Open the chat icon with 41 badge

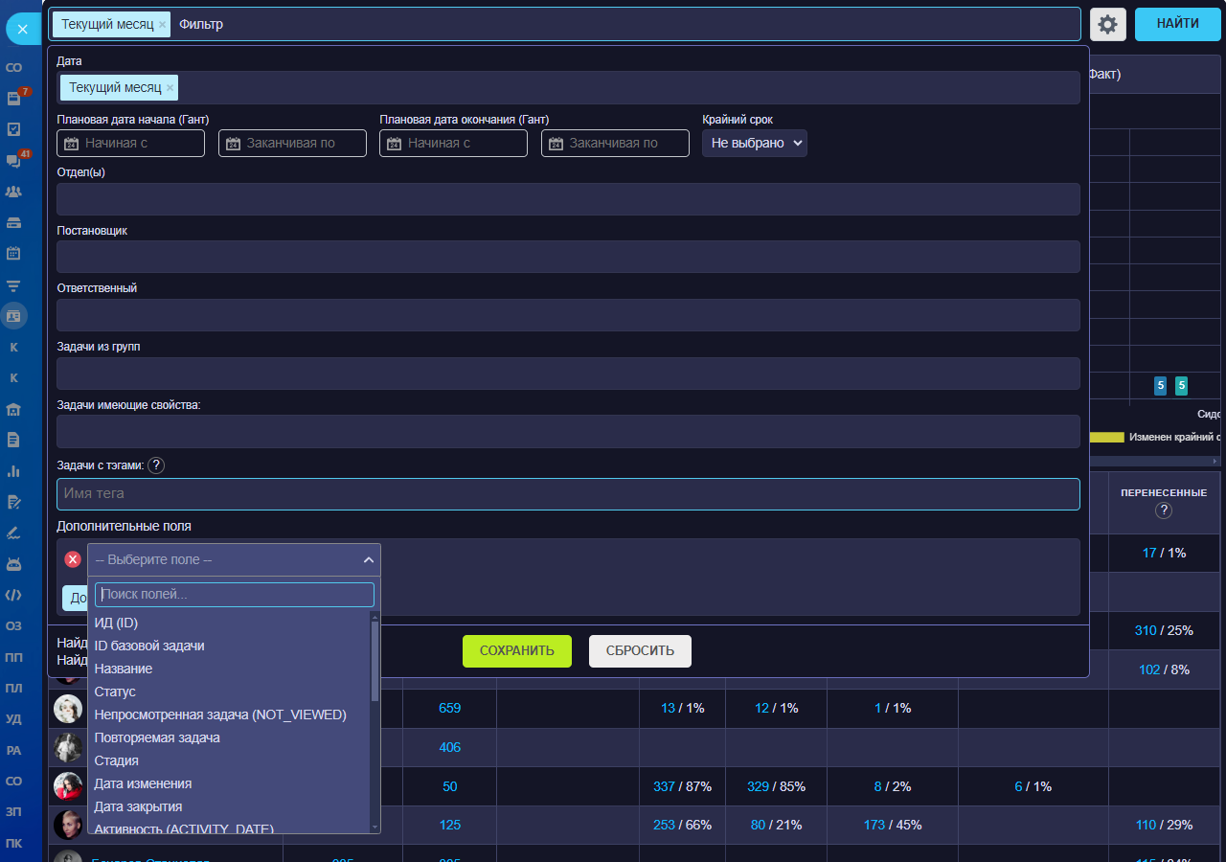pos(14,161)
